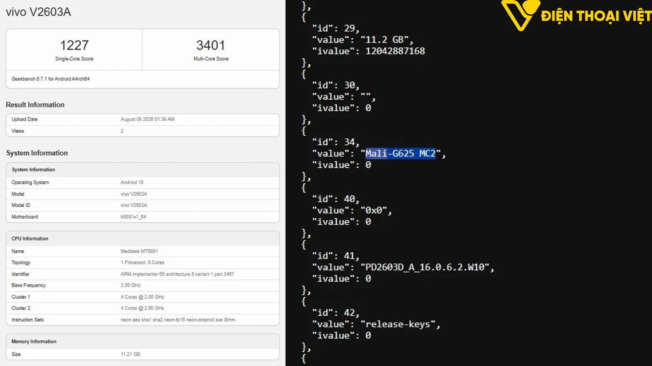Select the ARM implementer identifier value
The height and width of the screenshot is (366, 652).
click(177, 274)
